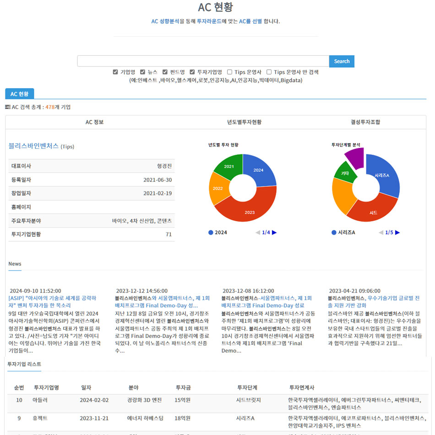Screen dimensions: 435x435
Task: Uncheck the 투자기업명 checkbox
Action: click(192, 72)
